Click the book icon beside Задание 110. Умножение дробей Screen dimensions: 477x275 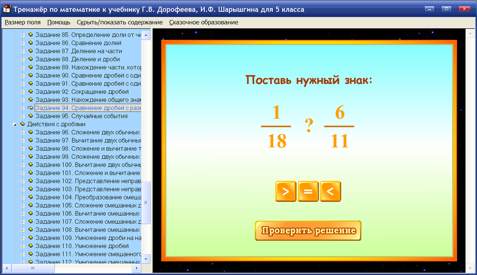pyautogui.click(x=30, y=246)
